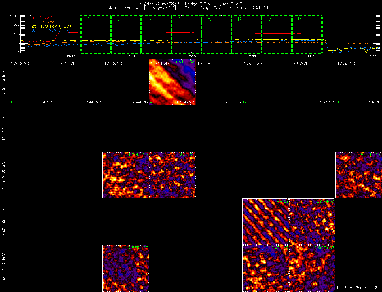Viewport: 382px width, 292px height.
Task: Click the yellow 25-100 keV (-27) legend entry
Action: pyautogui.click(x=51, y=26)
